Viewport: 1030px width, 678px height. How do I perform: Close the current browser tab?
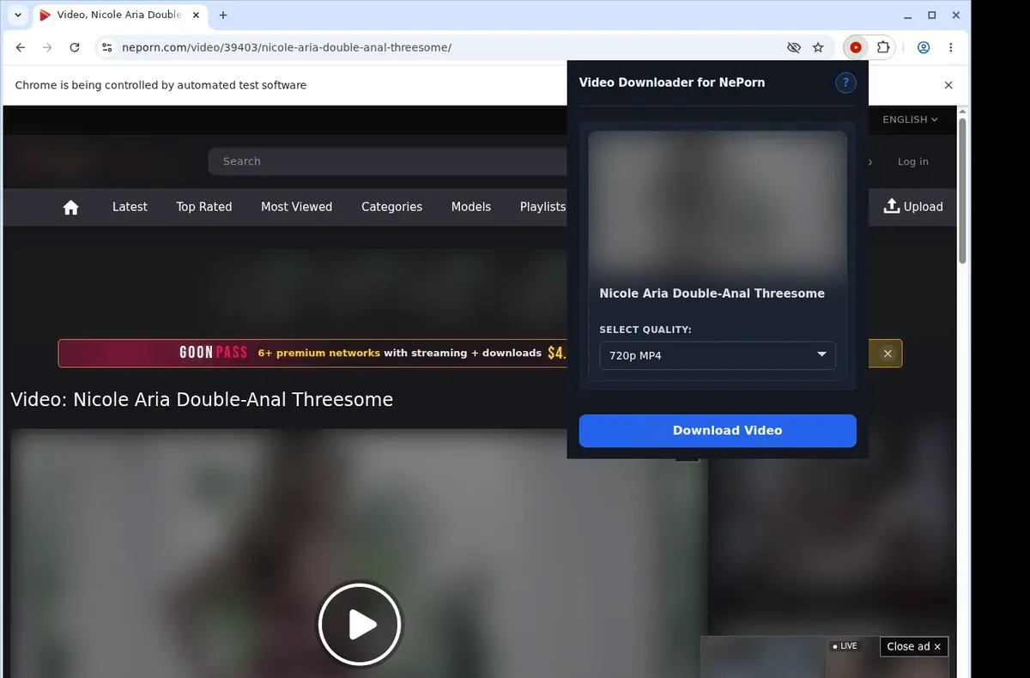197,15
